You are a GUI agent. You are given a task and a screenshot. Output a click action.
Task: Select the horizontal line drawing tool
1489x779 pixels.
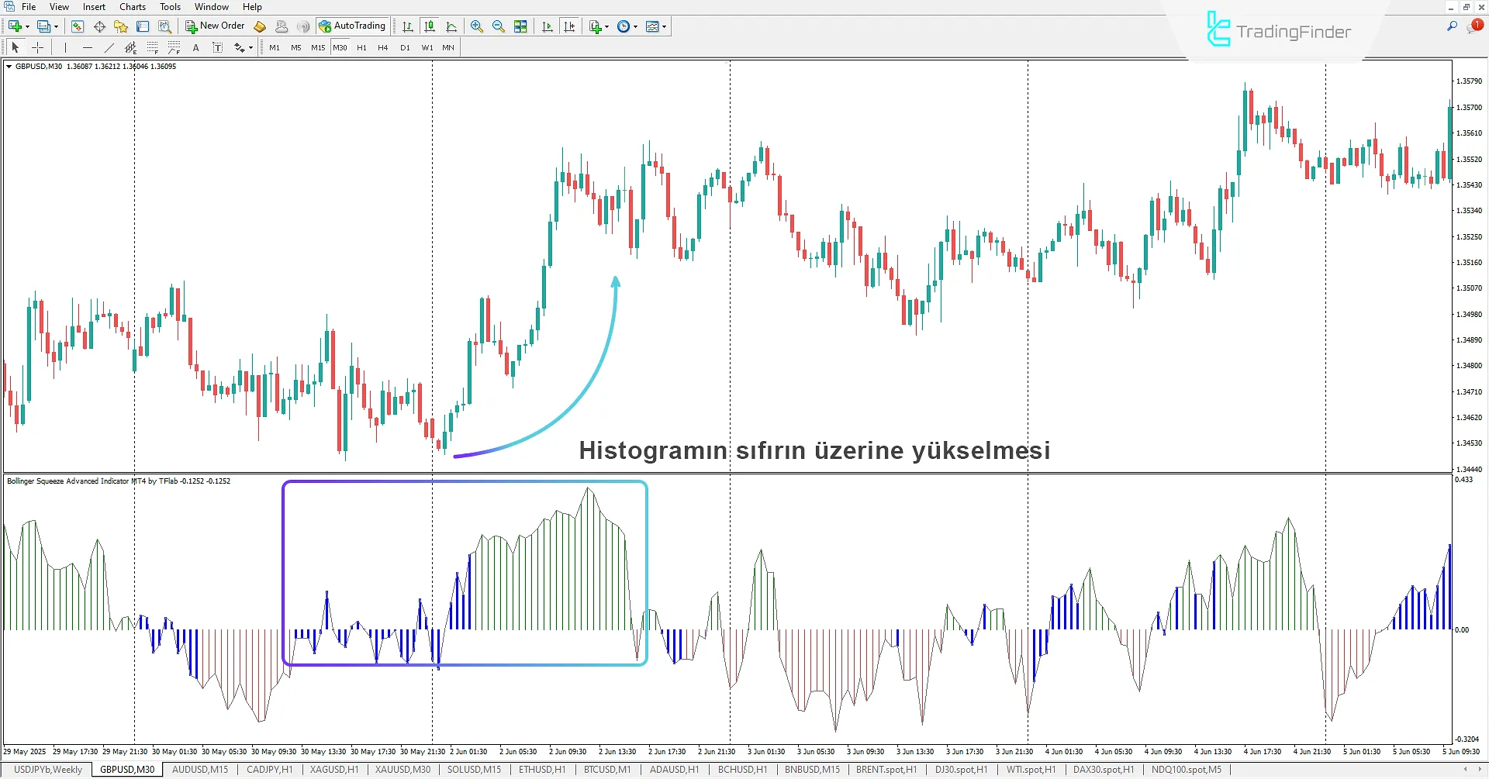click(87, 48)
